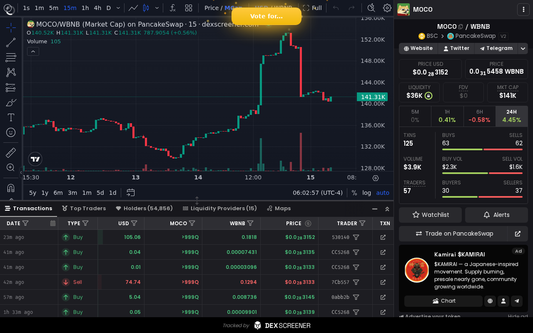This screenshot has height=333, width=533.
Task: Open the Twitter link
Action: [x=456, y=48]
